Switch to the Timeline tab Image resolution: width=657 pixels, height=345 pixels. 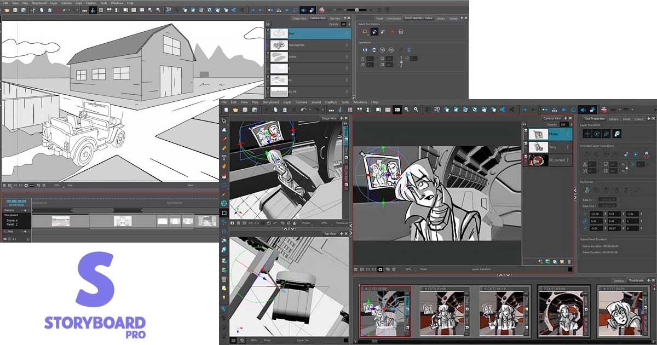(619, 280)
